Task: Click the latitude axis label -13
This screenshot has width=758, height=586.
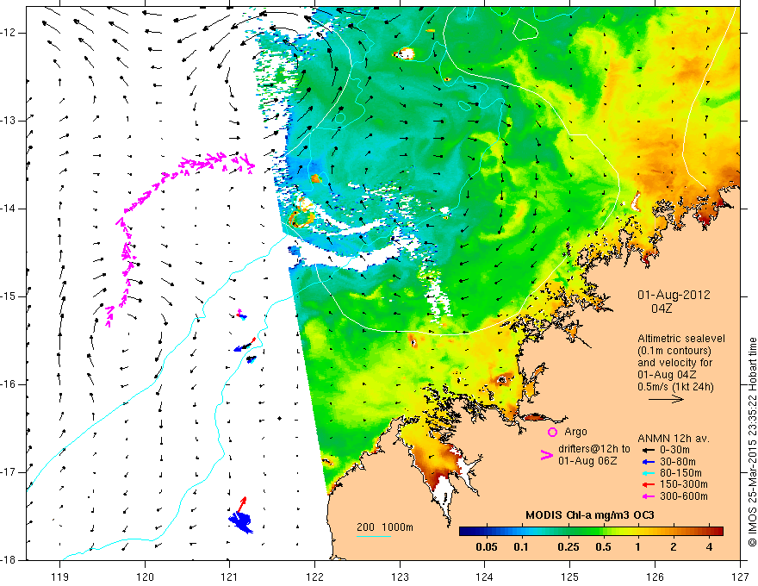Action: coord(9,121)
